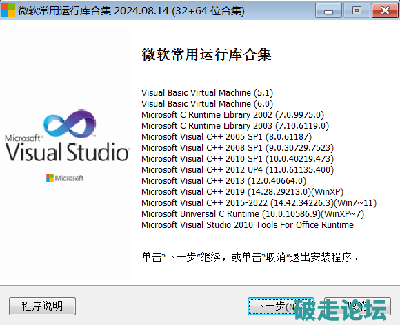Click the 微软常用运行库合集 heading
The width and height of the screenshot is (400, 325).
point(206,54)
